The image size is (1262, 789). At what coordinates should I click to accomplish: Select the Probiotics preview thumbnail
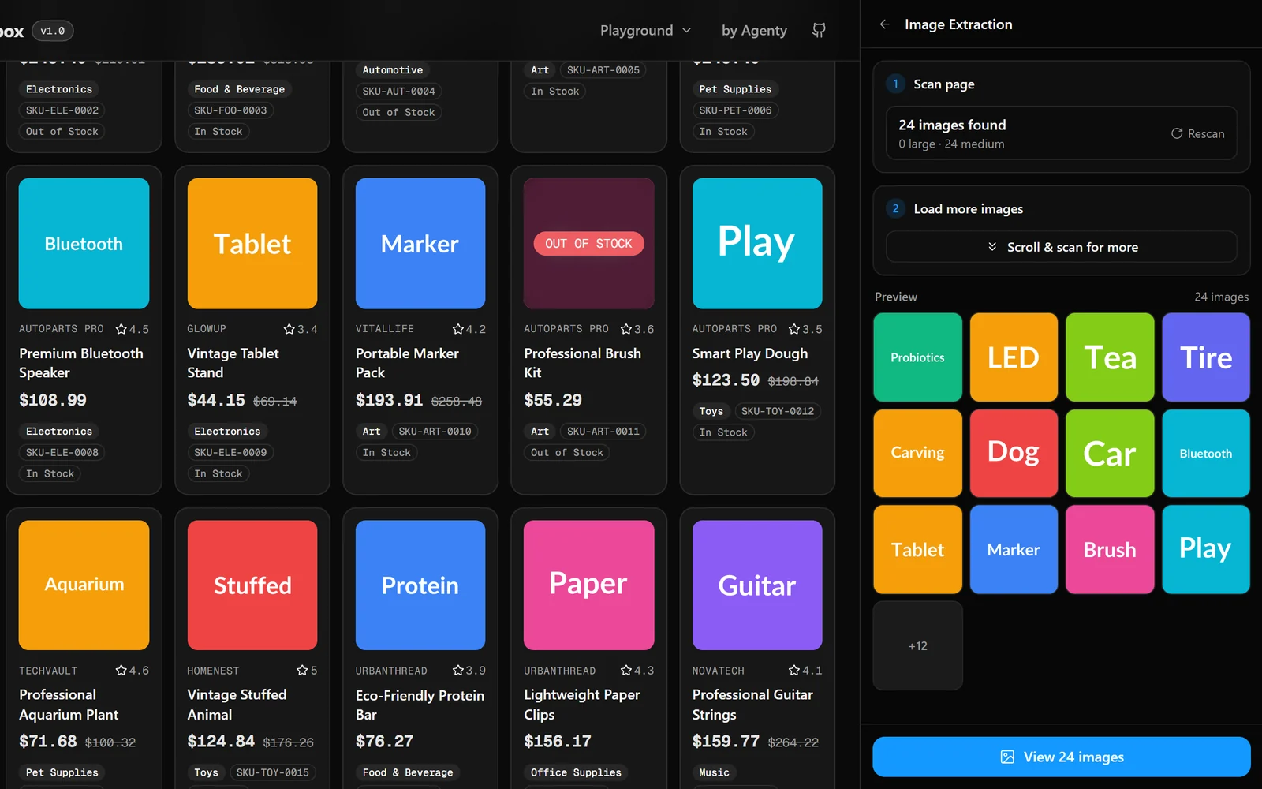tap(917, 357)
